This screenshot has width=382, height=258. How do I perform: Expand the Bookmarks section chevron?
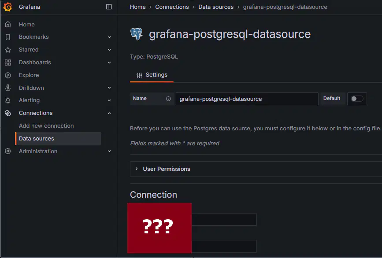pyautogui.click(x=109, y=37)
